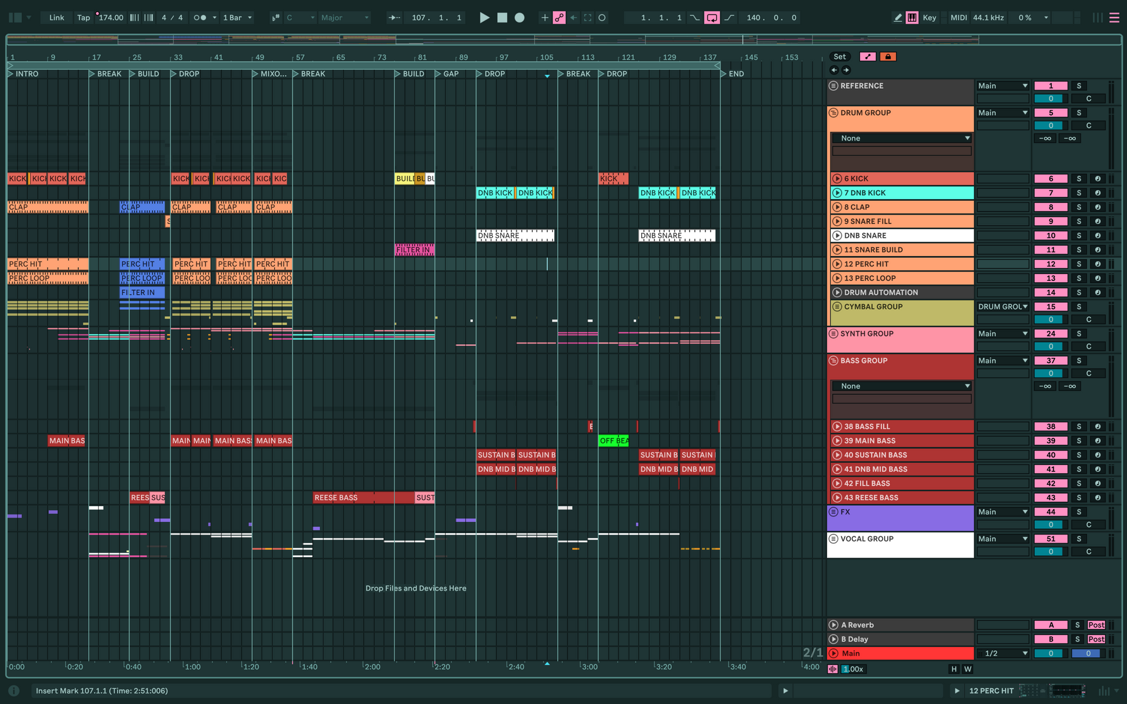Click the 43 REESE BASS track play icon
Viewport: 1127px width, 704px height.
coord(837,497)
